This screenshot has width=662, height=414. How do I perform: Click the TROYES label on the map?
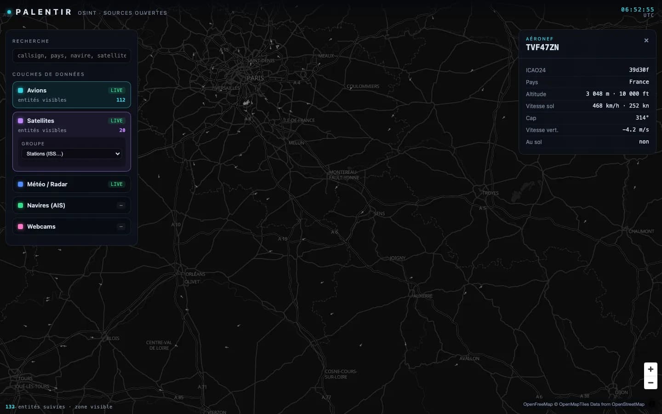pyautogui.click(x=491, y=193)
